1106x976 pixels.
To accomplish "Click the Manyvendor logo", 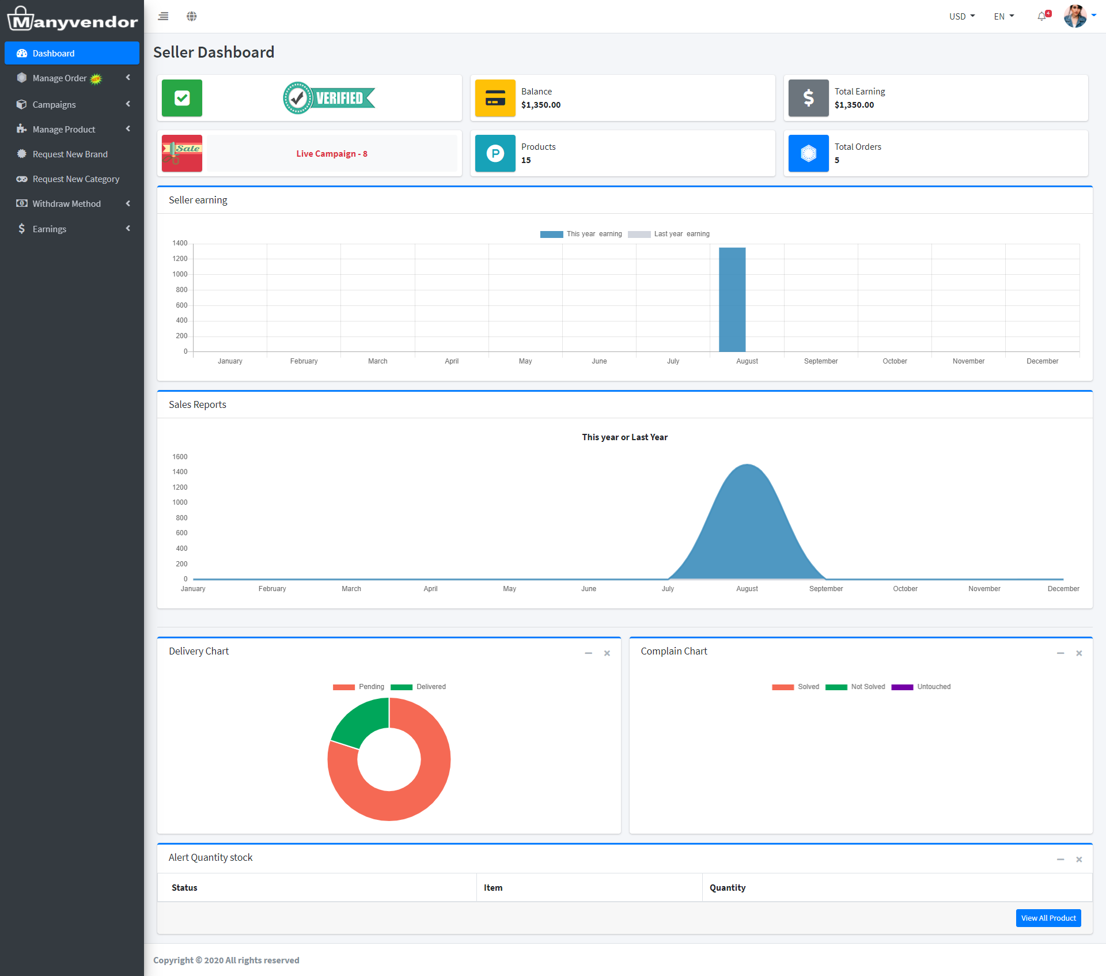I will (73, 19).
